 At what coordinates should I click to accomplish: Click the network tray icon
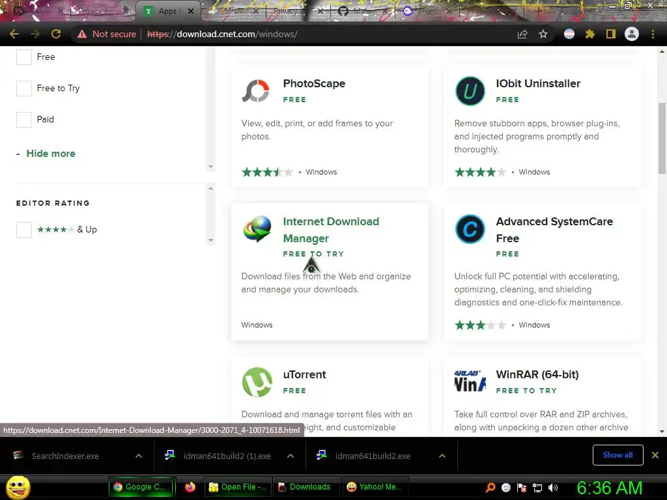pos(537,488)
